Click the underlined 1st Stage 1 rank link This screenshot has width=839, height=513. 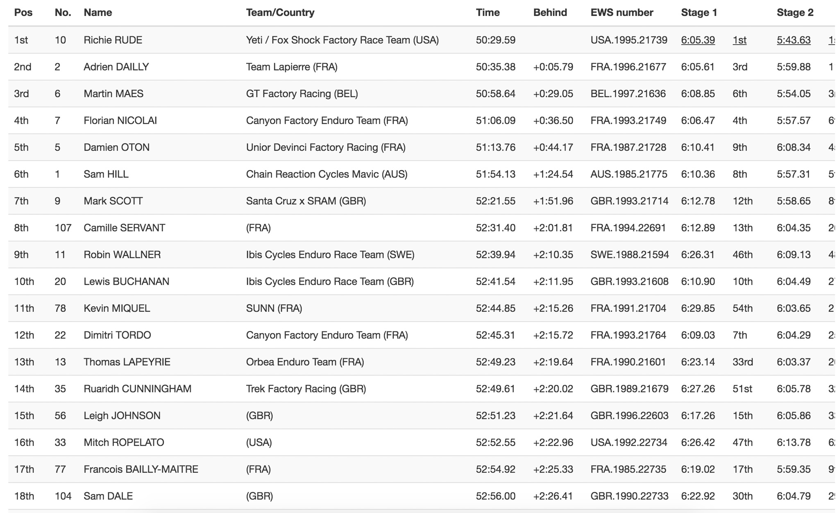click(739, 40)
